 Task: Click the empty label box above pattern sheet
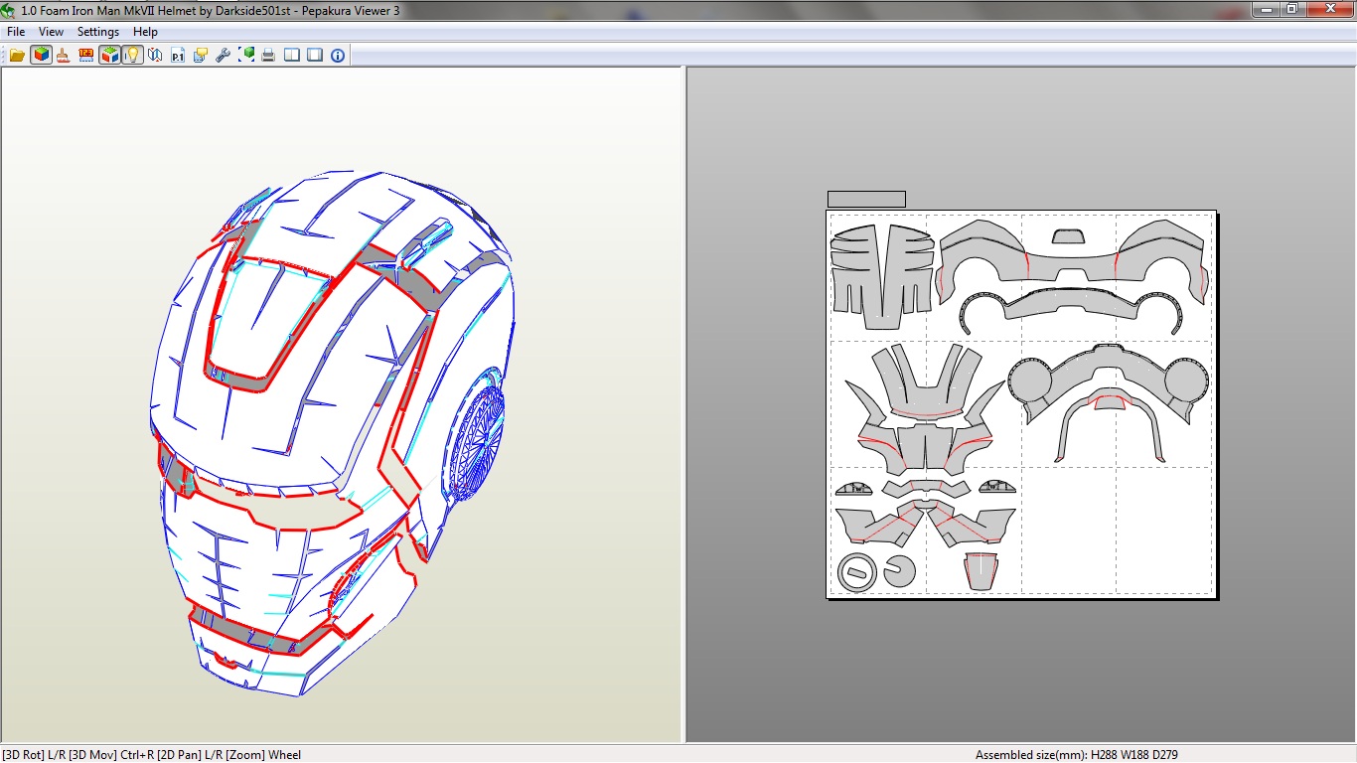[866, 199]
